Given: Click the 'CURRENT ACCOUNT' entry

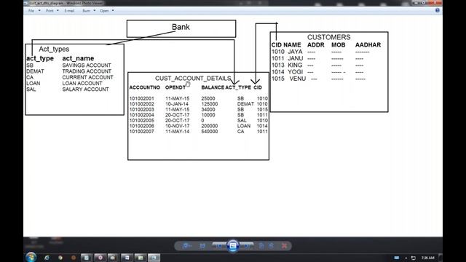Looking at the screenshot, I should [x=87, y=77].
